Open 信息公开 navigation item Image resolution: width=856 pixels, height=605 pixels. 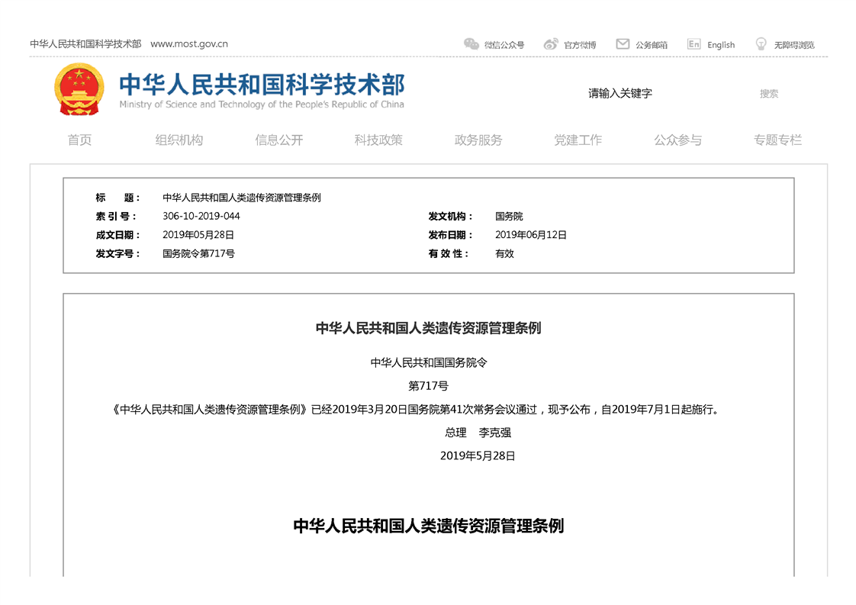pyautogui.click(x=279, y=140)
